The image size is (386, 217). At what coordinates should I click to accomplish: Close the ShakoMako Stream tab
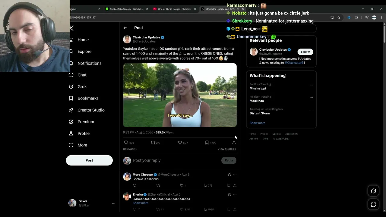[x=147, y=9]
